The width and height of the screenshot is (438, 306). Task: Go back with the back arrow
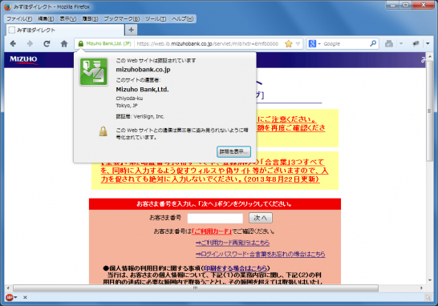click(13, 44)
